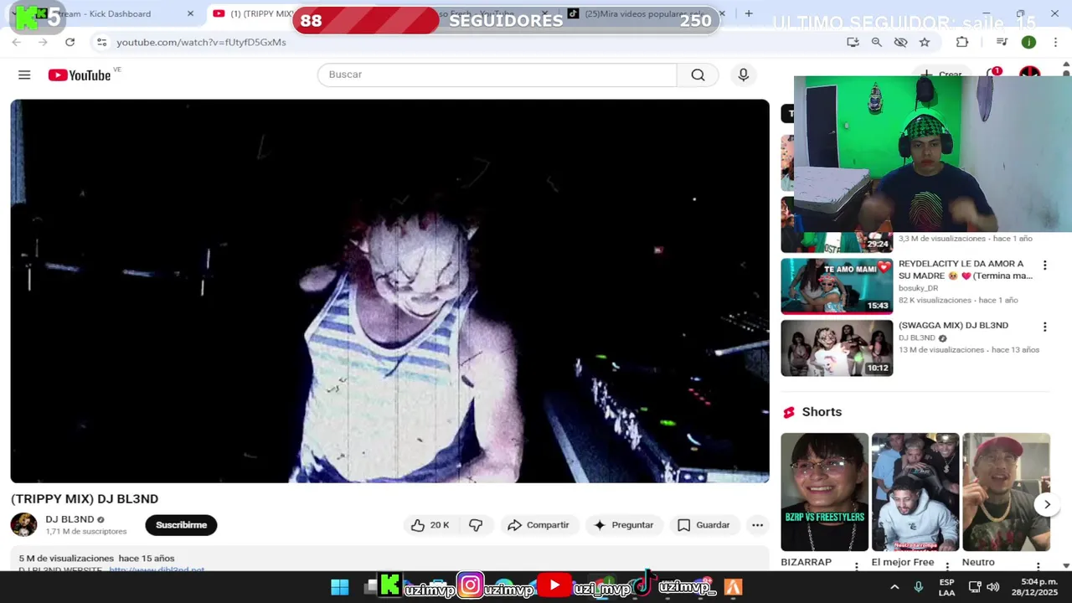Viewport: 1072px width, 603px height.
Task: Open options menu for the REYDELACITY video
Action: click(1044, 265)
